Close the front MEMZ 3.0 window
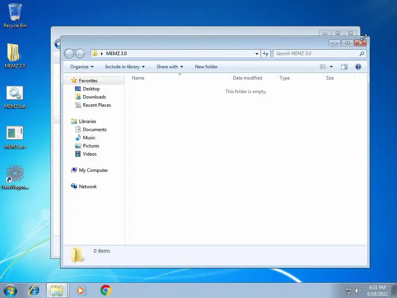Screen dimensions: 397x298 360,43
